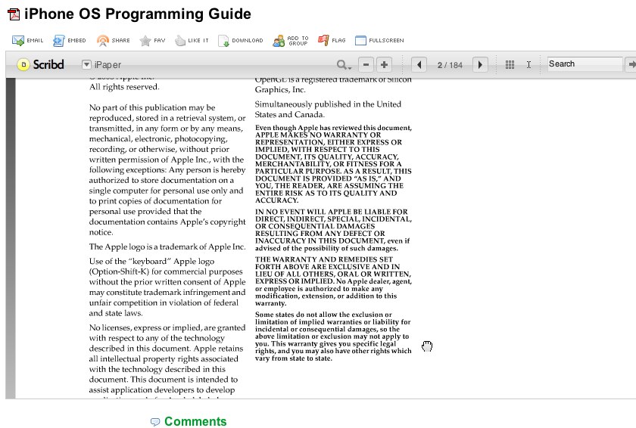Click the paragraph line 'Simultaneously published in the United'

[328, 104]
